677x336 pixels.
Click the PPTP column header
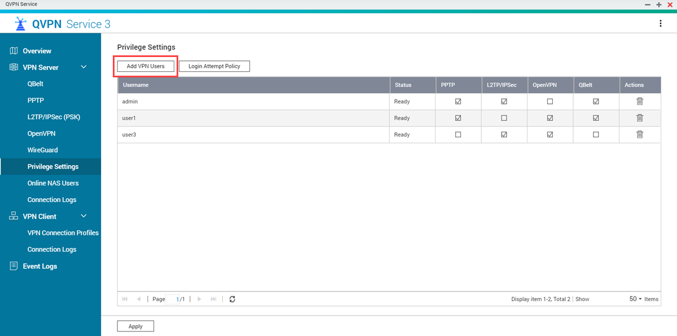(458, 85)
